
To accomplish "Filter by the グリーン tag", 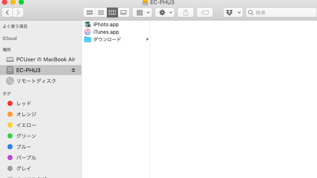I will coord(40,136).
